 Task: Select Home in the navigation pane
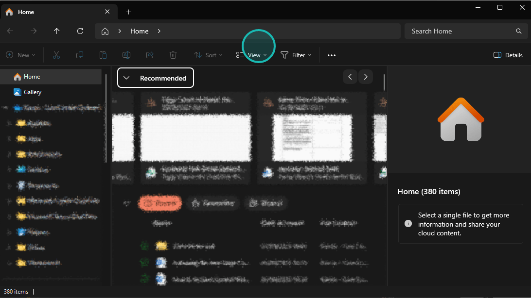tap(52, 77)
